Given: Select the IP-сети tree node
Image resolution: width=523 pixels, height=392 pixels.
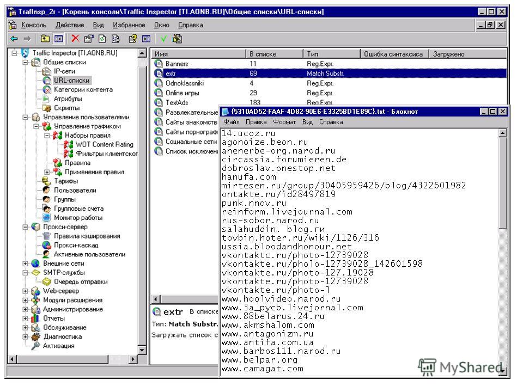Looking at the screenshot, I should pos(64,71).
